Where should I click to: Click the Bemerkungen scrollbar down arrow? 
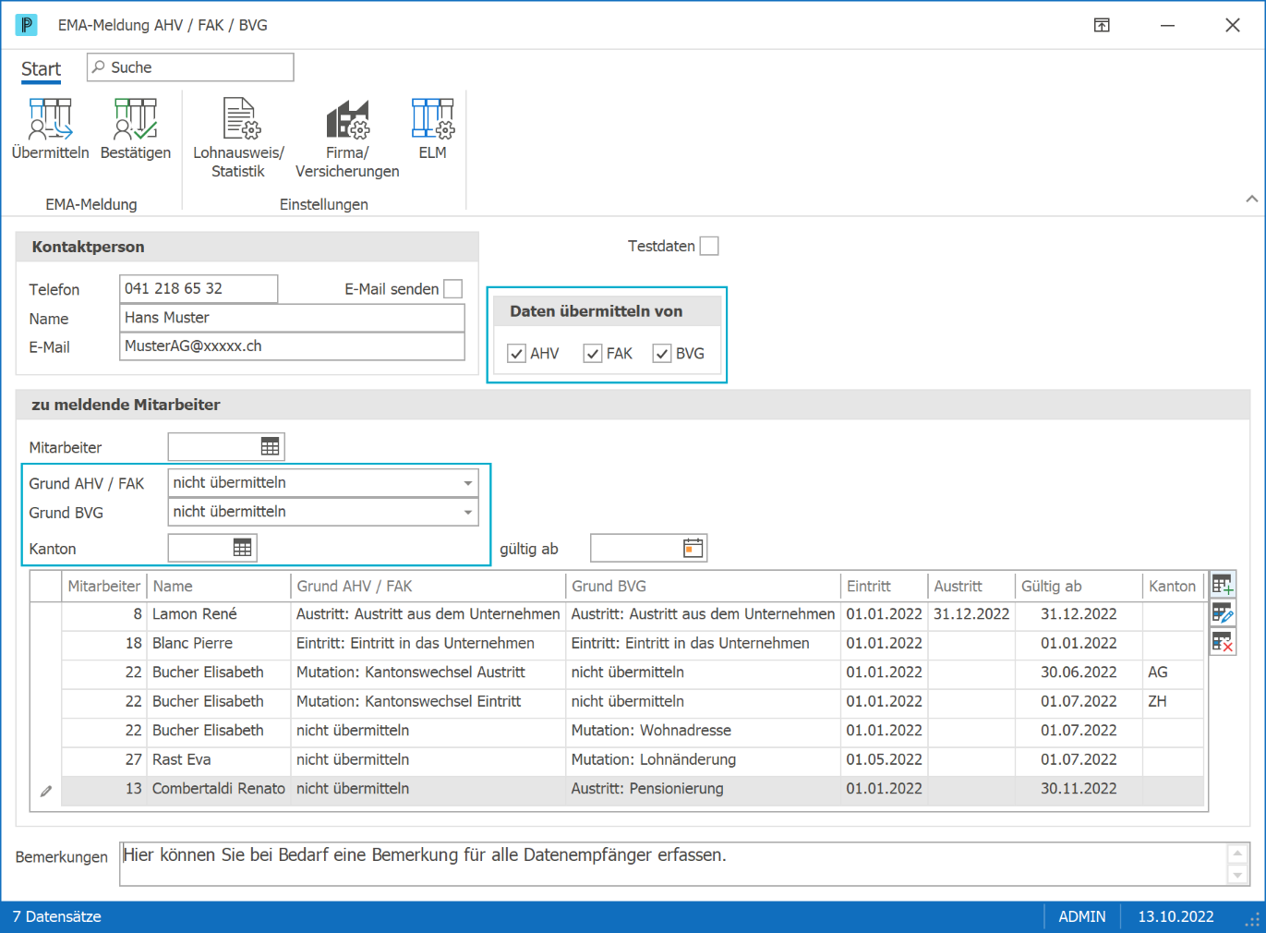pyautogui.click(x=1237, y=875)
